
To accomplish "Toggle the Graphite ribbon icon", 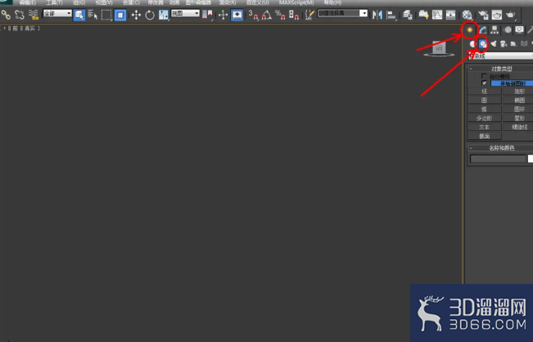I will click(423, 15).
